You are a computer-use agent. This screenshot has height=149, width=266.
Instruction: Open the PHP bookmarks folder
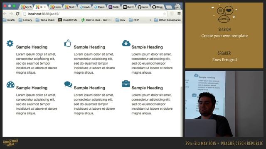pos(134,20)
